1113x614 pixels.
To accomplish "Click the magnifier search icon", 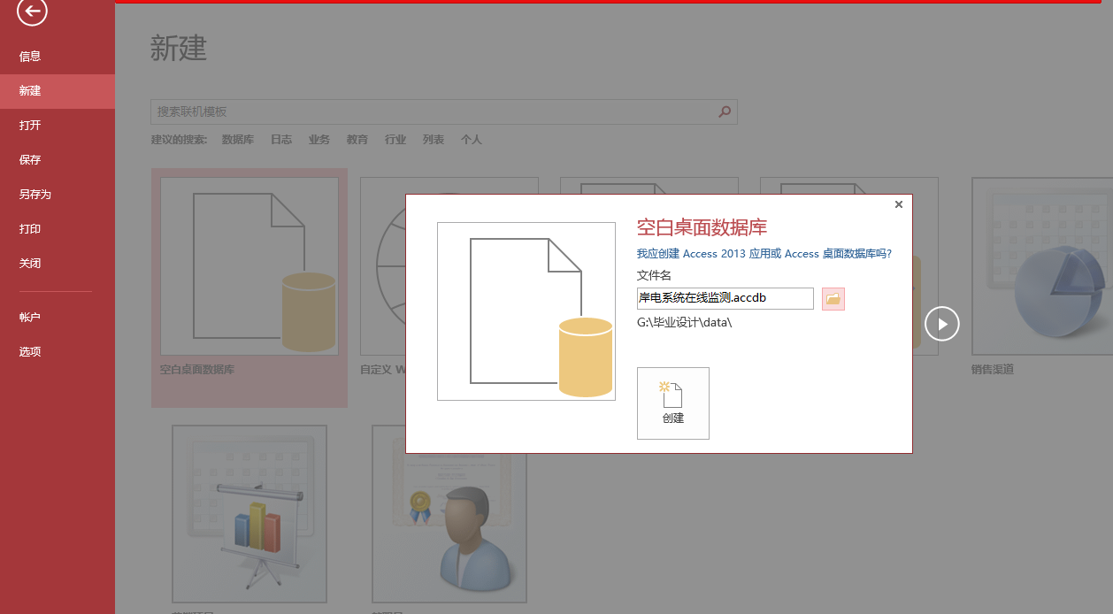I will (725, 111).
